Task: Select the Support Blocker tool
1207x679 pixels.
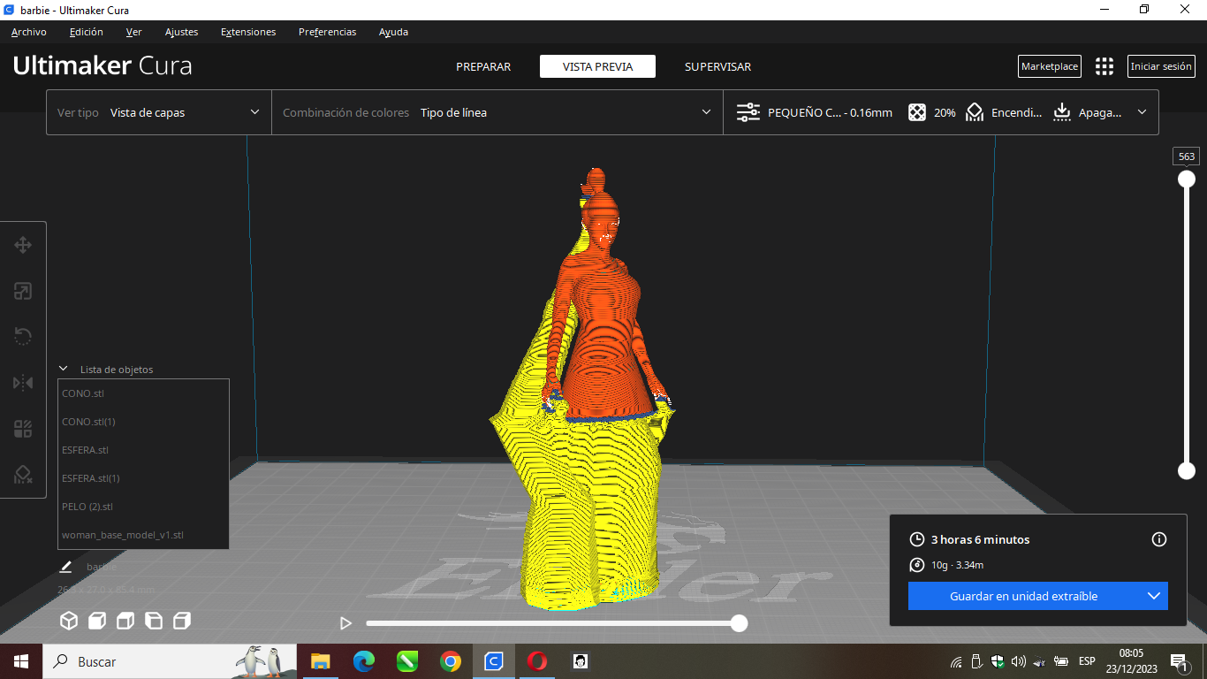Action: click(x=23, y=475)
